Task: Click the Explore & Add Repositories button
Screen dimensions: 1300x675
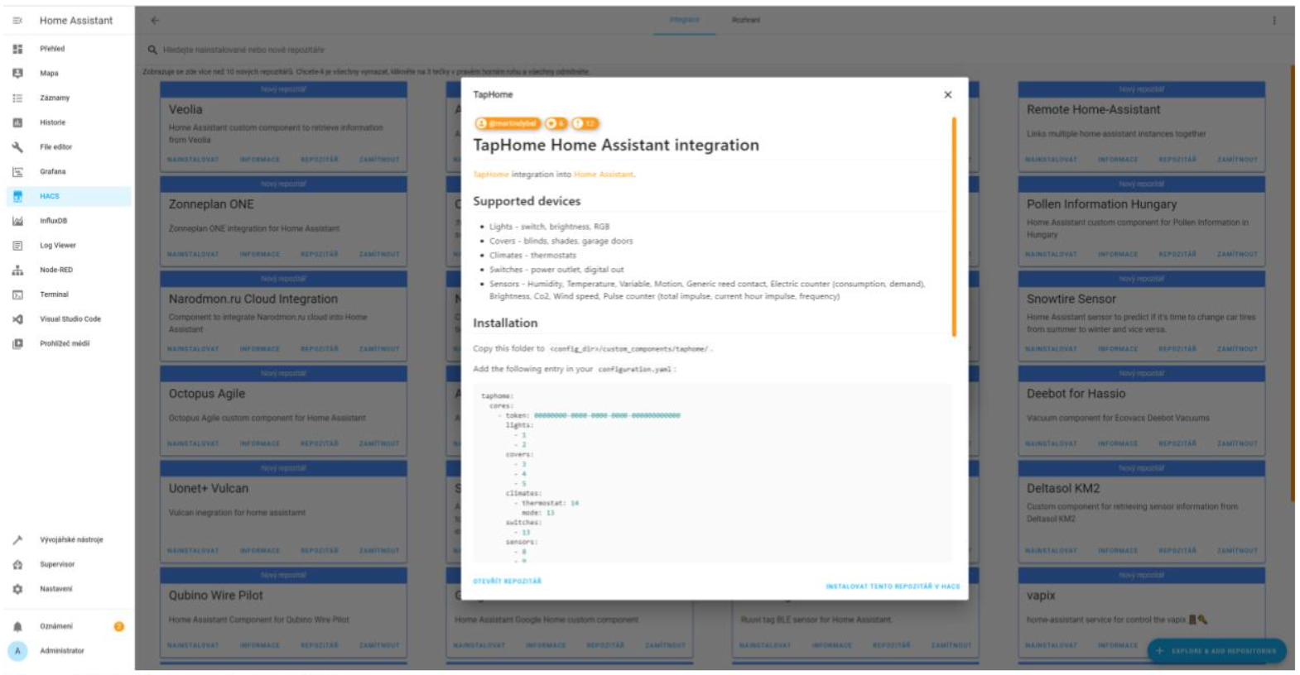Action: 1216,651
